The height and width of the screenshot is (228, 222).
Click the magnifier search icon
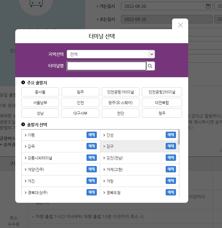(x=150, y=66)
